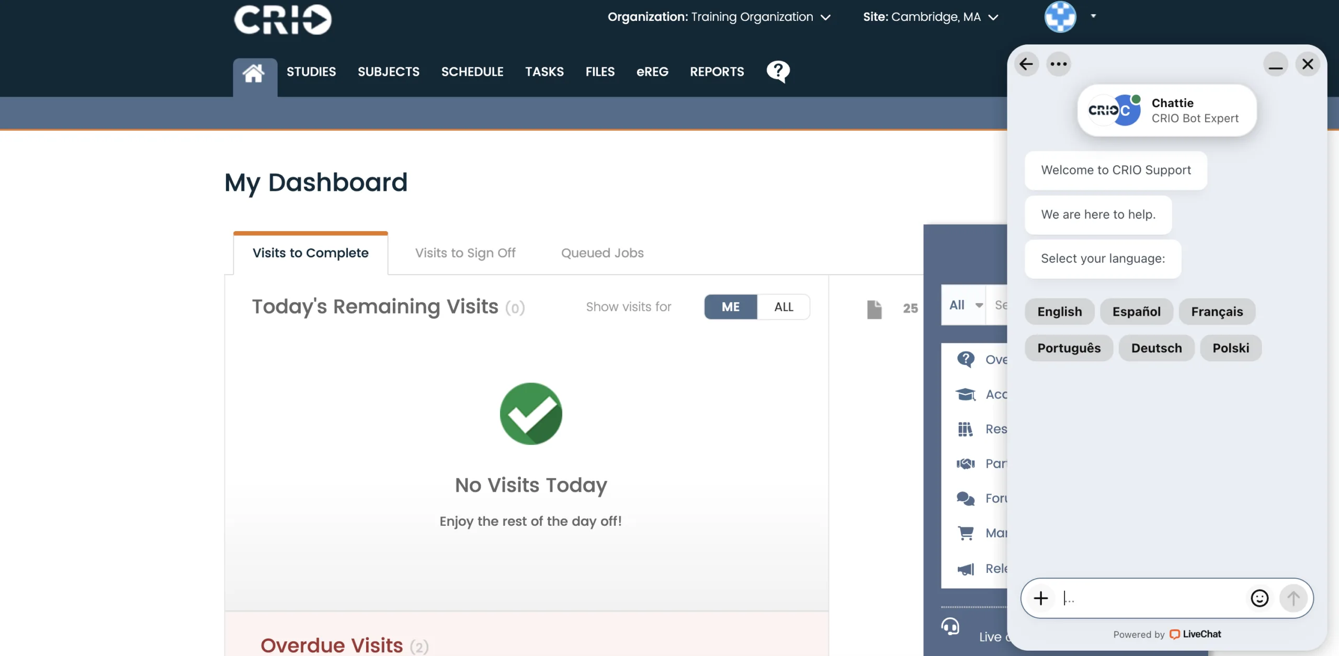The width and height of the screenshot is (1339, 656).
Task: Open the emoji picker in chat
Action: pos(1259,598)
